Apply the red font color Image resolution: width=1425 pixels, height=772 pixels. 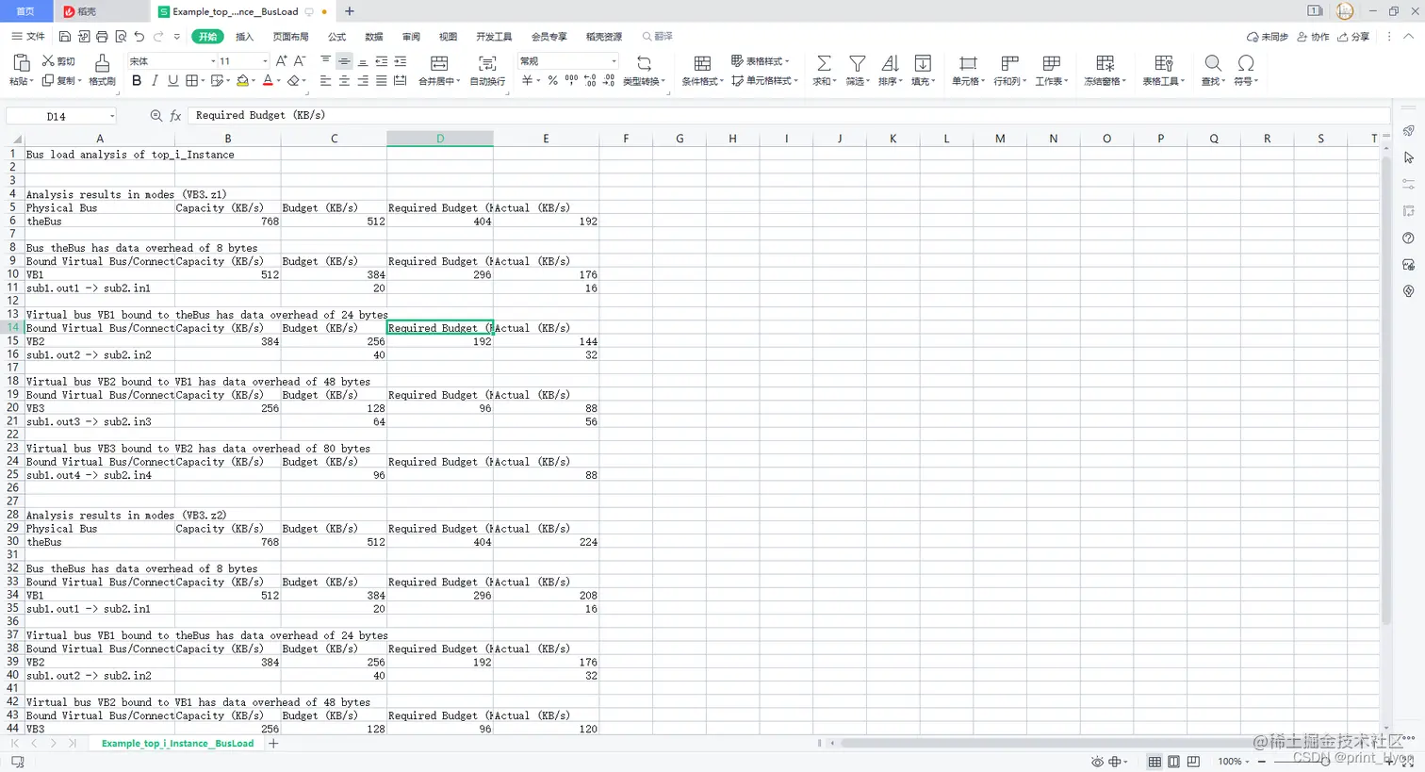pos(268,81)
